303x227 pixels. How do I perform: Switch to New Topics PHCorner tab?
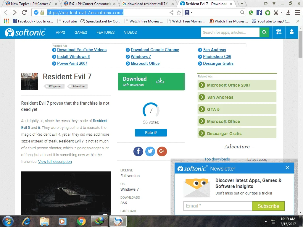(31, 4)
